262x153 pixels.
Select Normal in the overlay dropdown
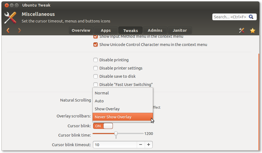[x=123, y=93]
